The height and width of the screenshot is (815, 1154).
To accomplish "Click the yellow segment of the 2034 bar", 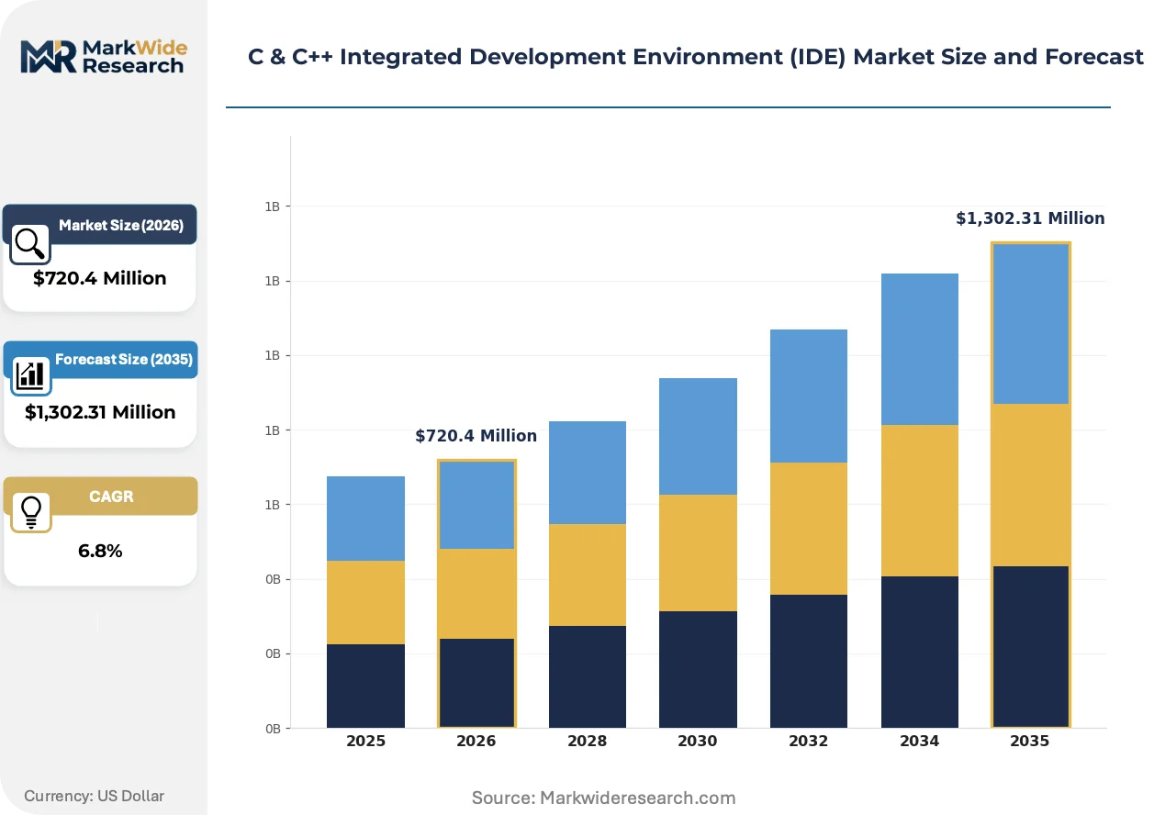I will pyautogui.click(x=919, y=500).
